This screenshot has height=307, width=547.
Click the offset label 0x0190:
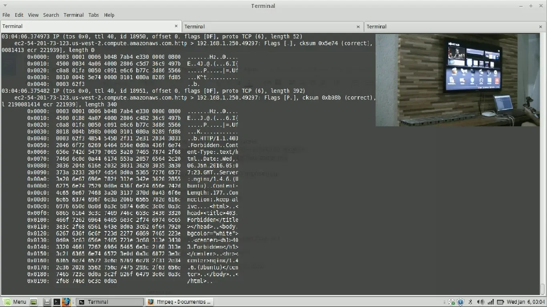point(38,281)
